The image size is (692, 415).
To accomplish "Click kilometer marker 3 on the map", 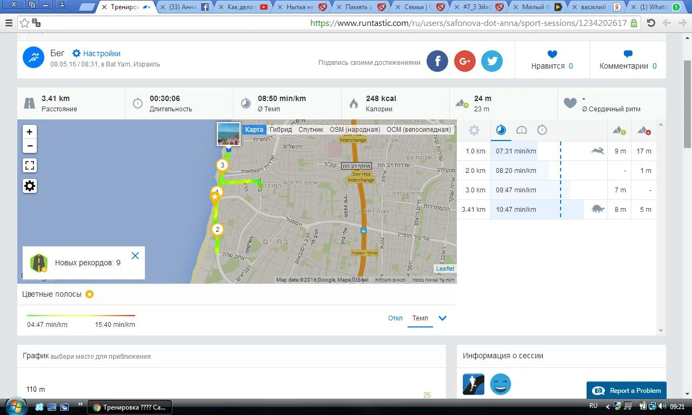I will point(222,165).
